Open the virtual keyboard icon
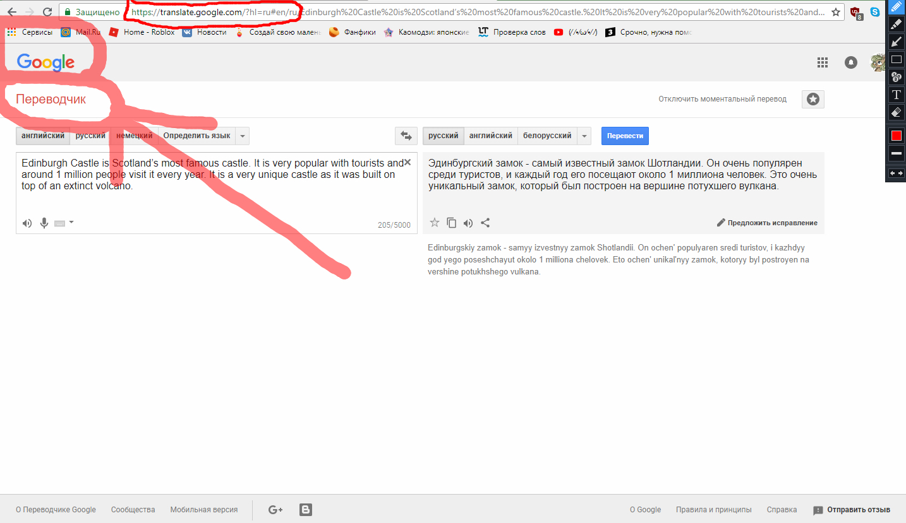906x523 pixels. click(x=60, y=223)
